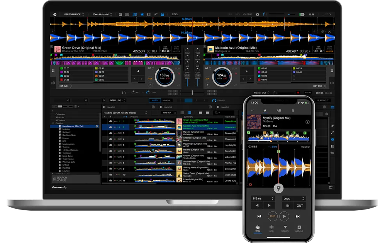Select the MANUAL lighting mode
Viewport: 385px width, 245px height.
[x=167, y=101]
